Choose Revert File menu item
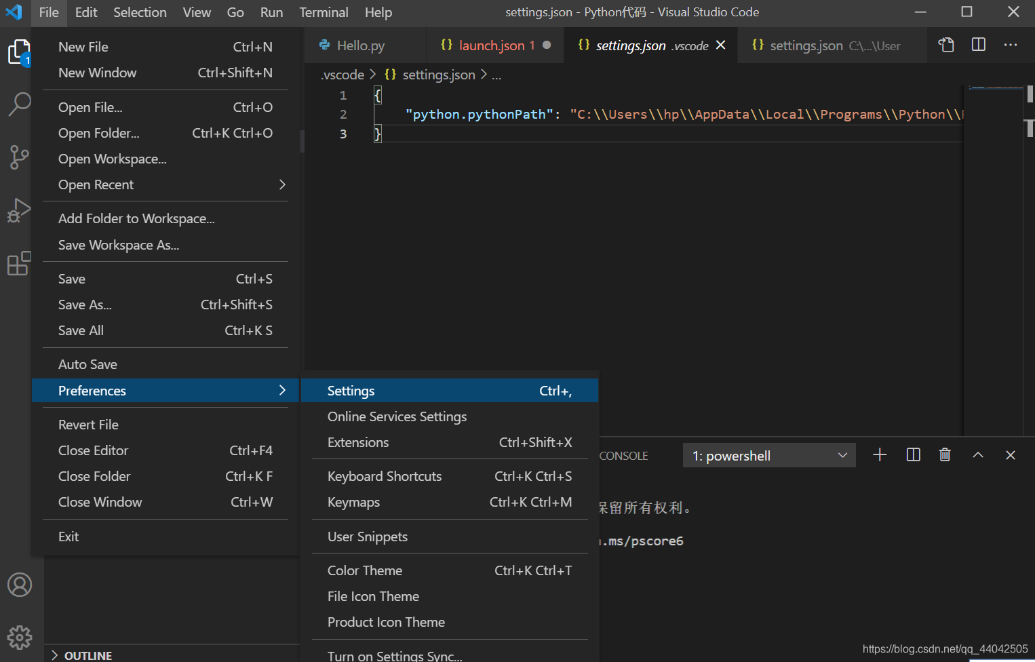Screen dimensions: 1035x662 [x=165, y=425]
